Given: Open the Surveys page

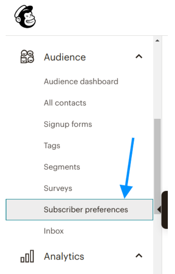Looking at the screenshot, I should click(58, 188).
